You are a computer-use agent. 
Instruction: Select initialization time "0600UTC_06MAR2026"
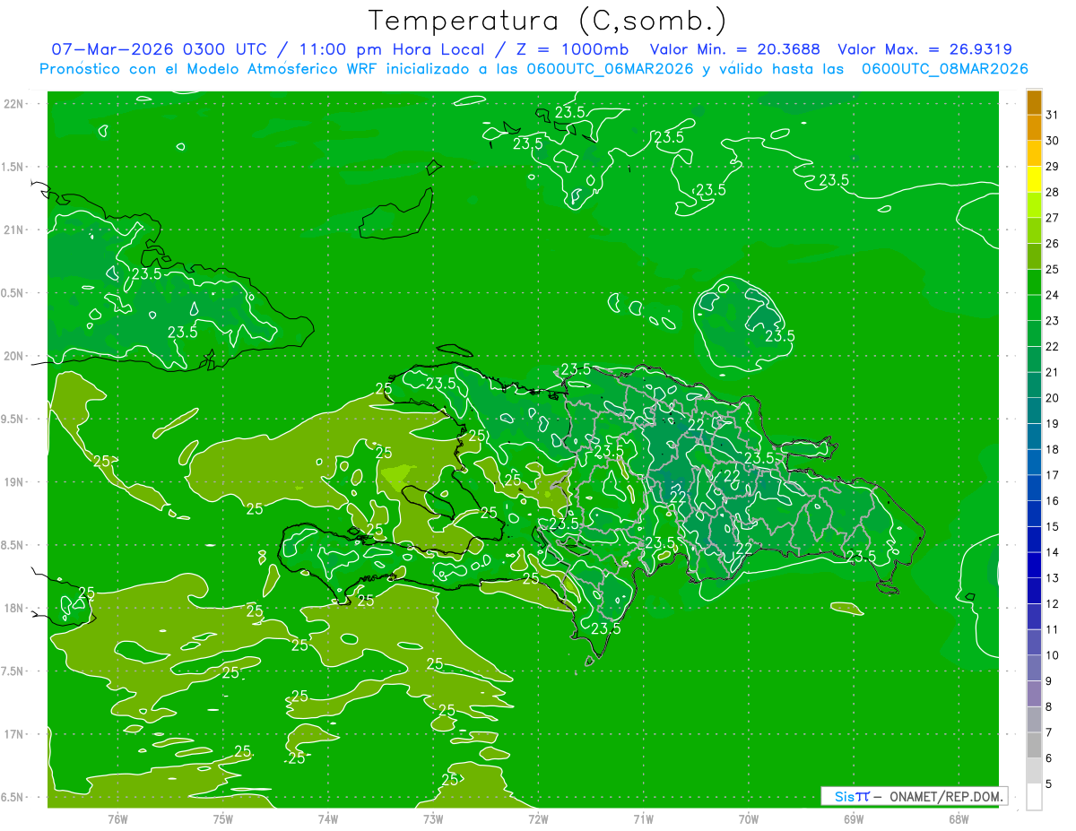coord(611,69)
